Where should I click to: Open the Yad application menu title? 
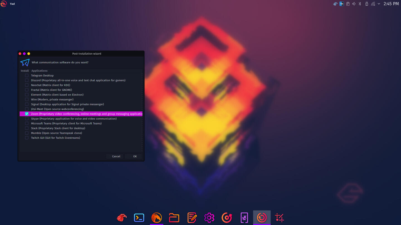click(x=12, y=4)
